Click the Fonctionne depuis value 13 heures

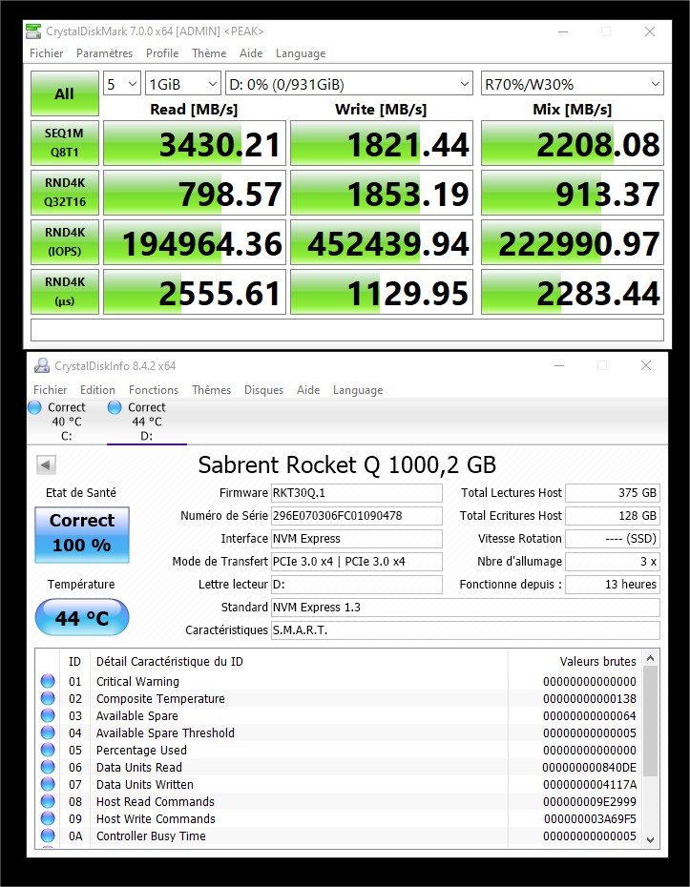tap(613, 585)
